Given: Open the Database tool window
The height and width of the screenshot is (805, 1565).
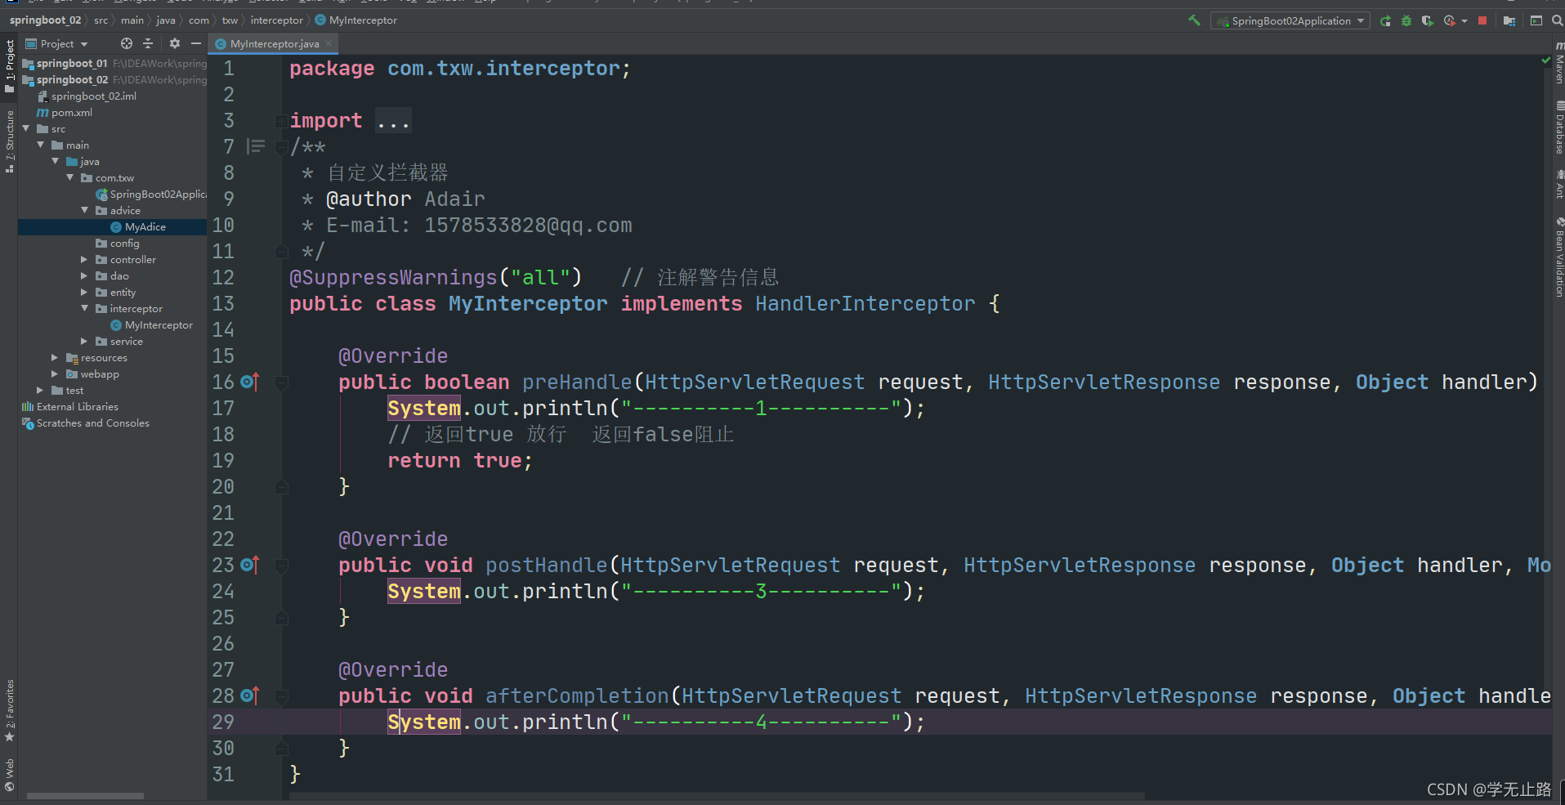Looking at the screenshot, I should click(x=1559, y=128).
